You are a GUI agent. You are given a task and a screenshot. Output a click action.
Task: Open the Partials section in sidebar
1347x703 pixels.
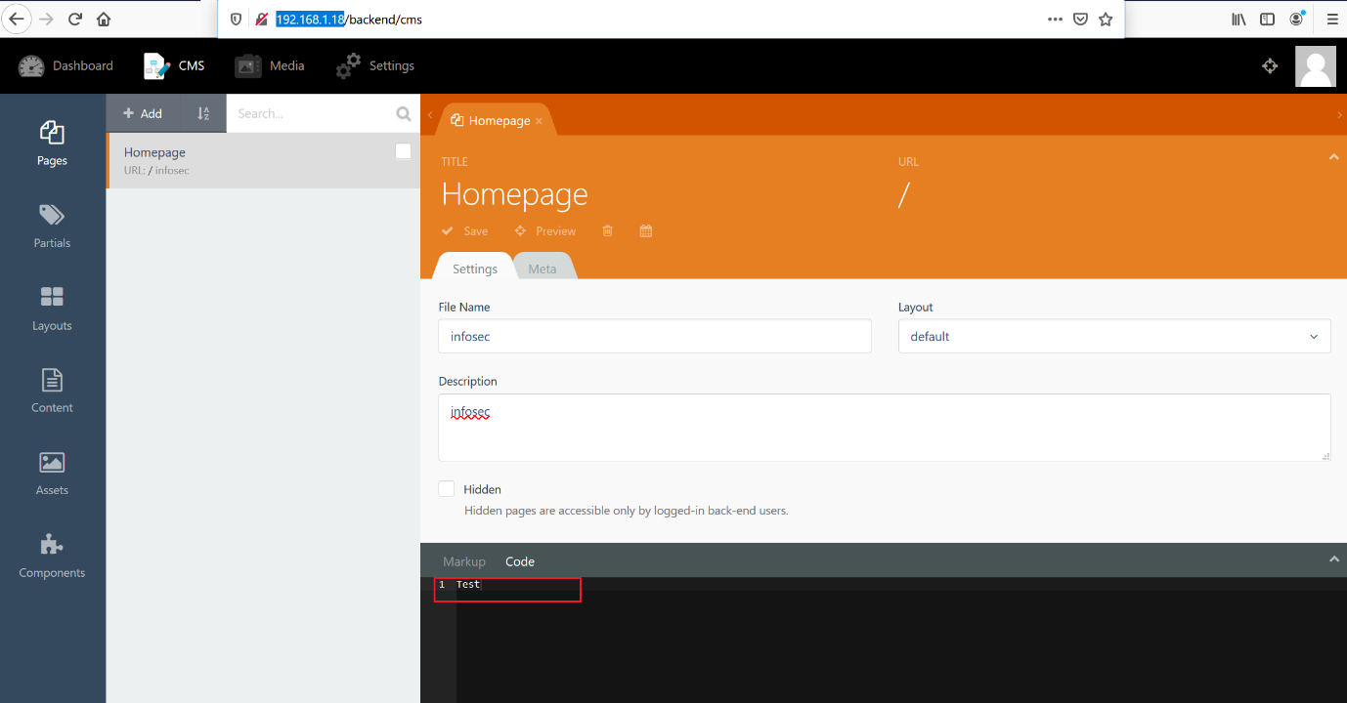(x=52, y=226)
